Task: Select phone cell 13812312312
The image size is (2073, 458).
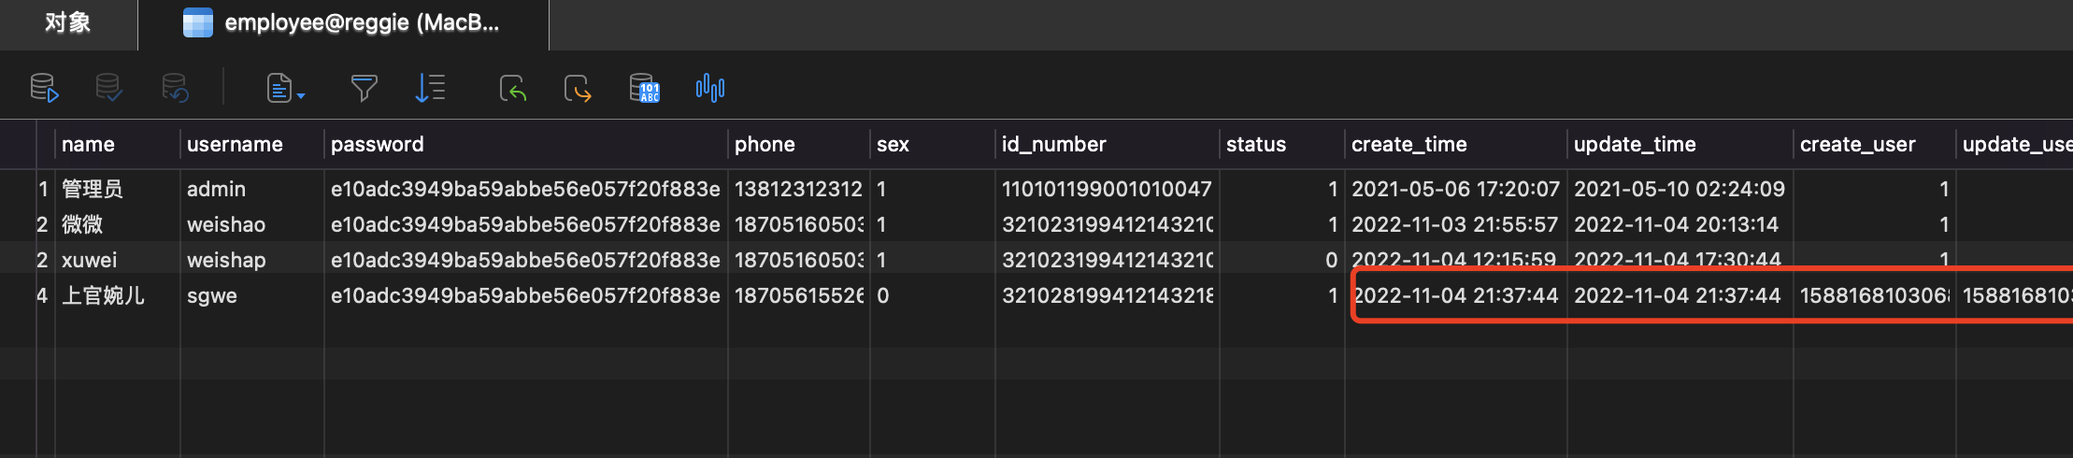Action: coord(798,189)
